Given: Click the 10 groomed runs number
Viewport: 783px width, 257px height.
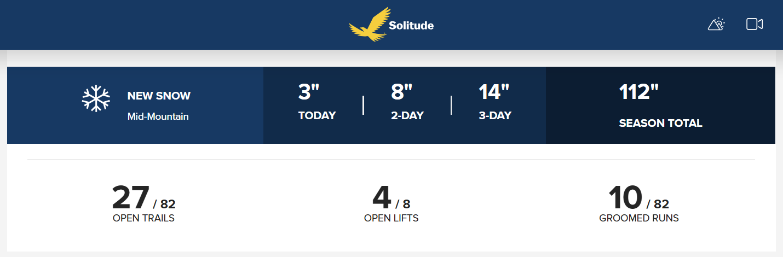Looking at the screenshot, I should coord(625,198).
